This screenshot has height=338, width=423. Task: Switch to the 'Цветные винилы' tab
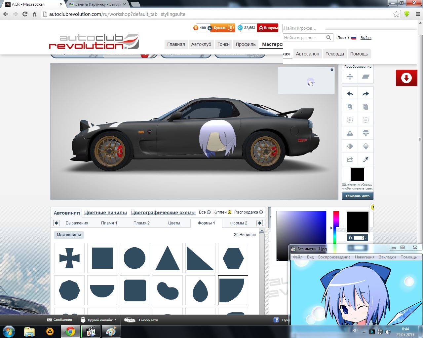(105, 213)
